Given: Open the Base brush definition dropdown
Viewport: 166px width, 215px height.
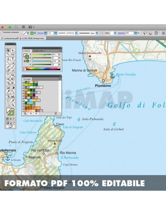Looking at the screenshot, I should coord(97,33).
